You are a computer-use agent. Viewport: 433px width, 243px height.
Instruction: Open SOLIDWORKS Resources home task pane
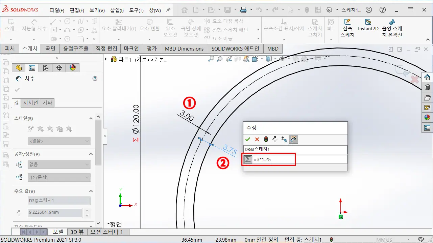427,77
